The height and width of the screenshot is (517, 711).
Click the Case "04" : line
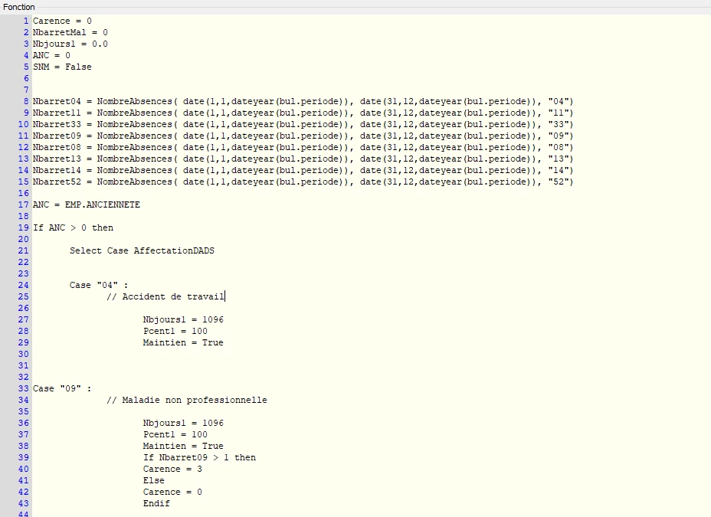99,285
